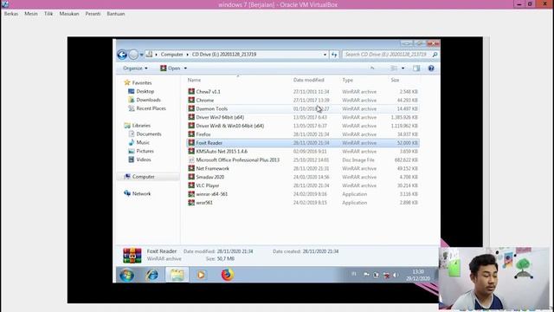Expand the Open button dropdown arrow
The width and height of the screenshot is (554, 312).
tap(185, 68)
